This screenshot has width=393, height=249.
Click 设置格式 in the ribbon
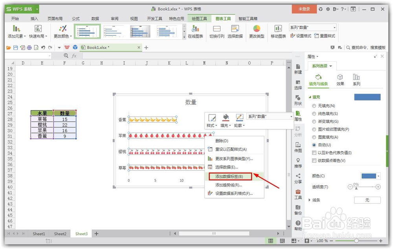point(301,36)
